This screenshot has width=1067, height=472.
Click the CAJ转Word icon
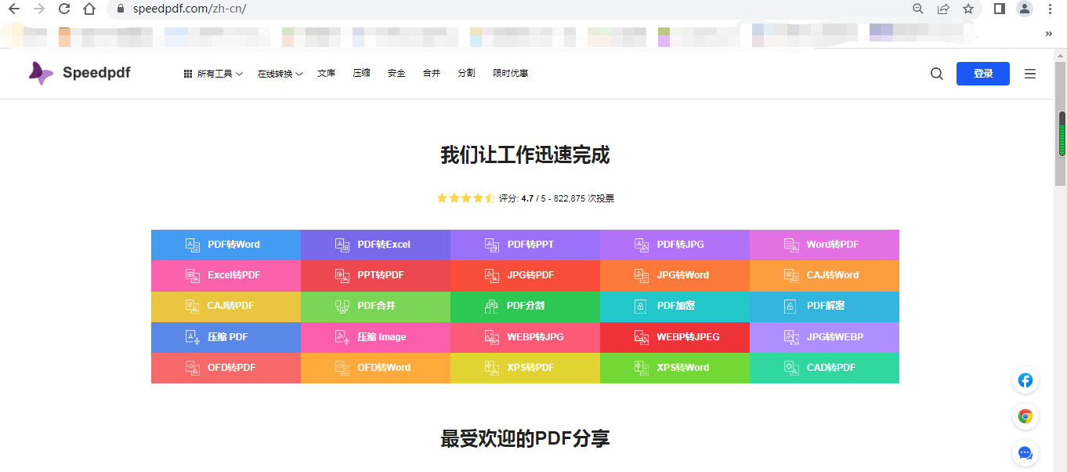pos(791,275)
